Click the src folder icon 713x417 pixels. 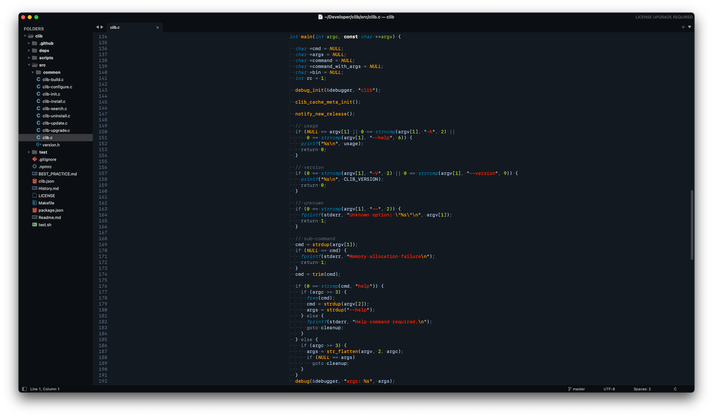35,65
